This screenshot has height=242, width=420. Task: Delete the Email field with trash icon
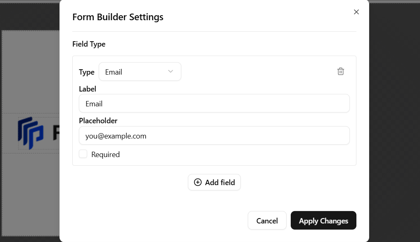(340, 71)
